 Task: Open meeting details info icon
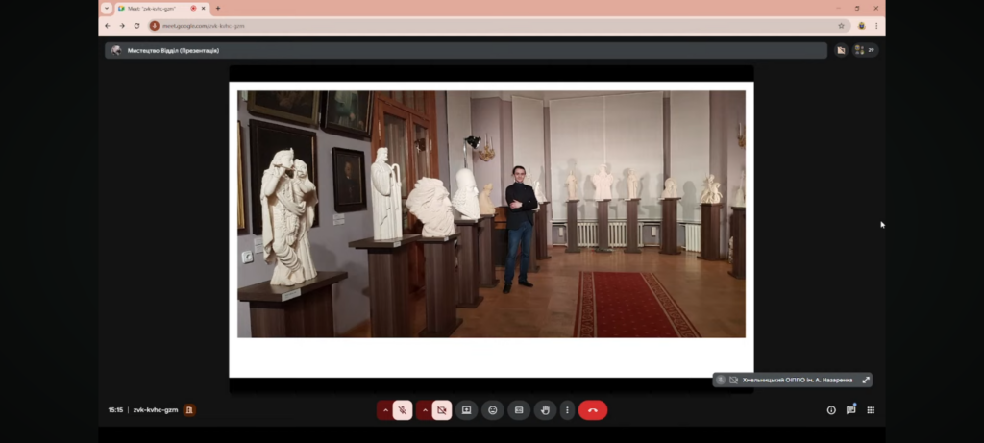pyautogui.click(x=831, y=410)
